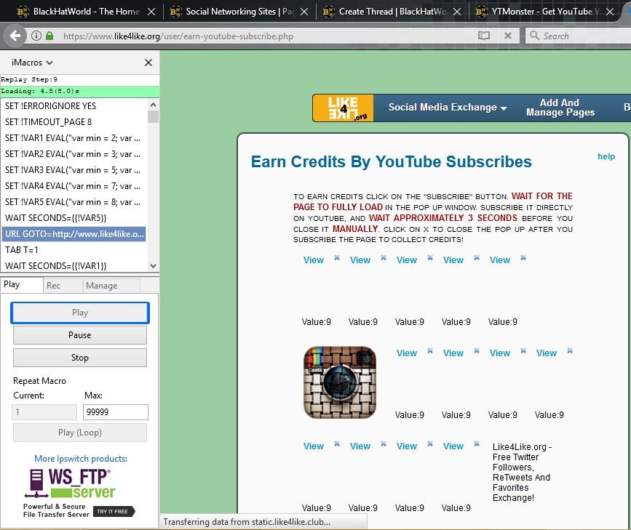Click the green padlock security icon

pyautogui.click(x=49, y=36)
